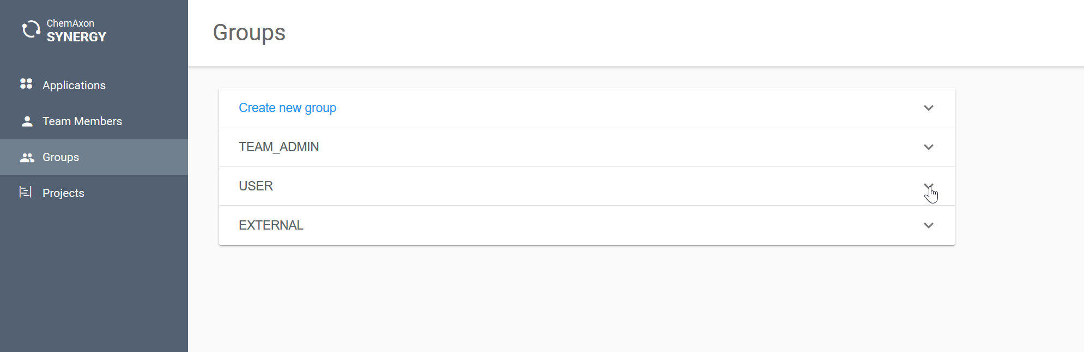Navigate to Projects via its text label

tap(63, 193)
